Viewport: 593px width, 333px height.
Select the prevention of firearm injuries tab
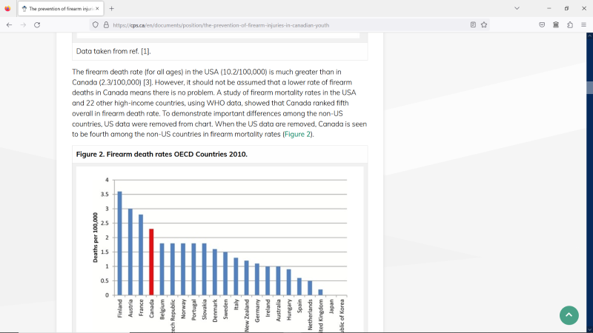[x=61, y=8]
